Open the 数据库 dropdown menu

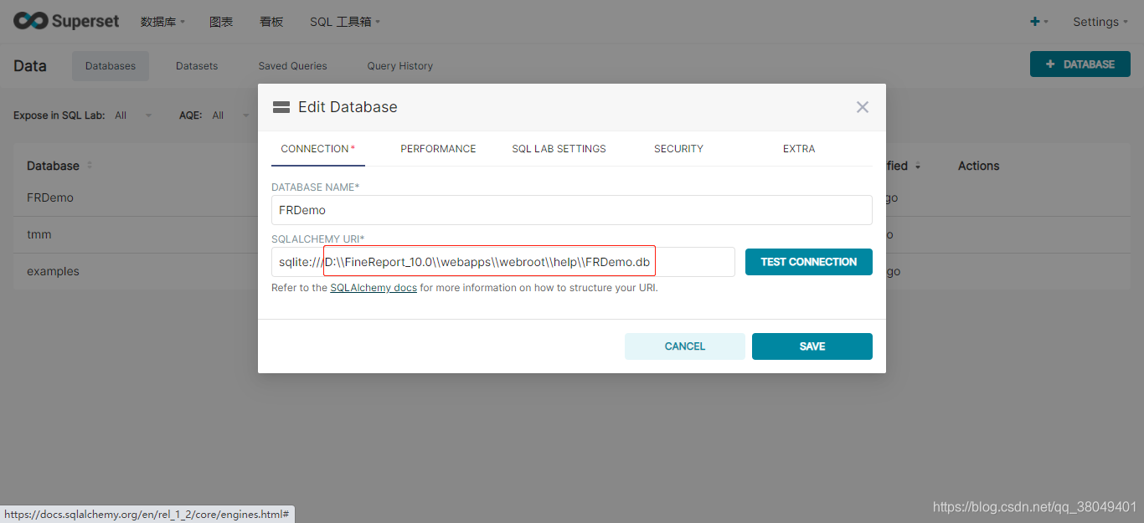[162, 22]
